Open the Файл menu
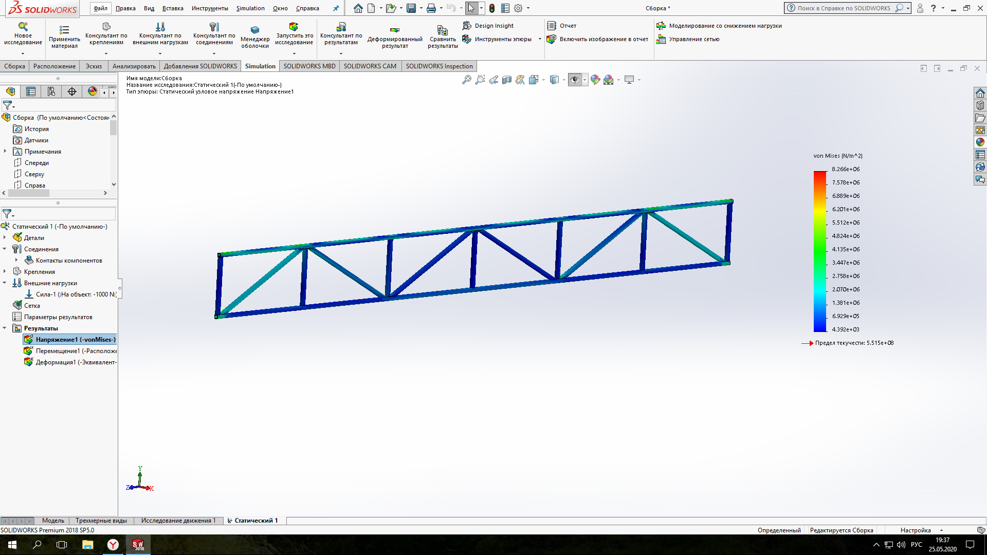This screenshot has height=555, width=987. [x=101, y=8]
